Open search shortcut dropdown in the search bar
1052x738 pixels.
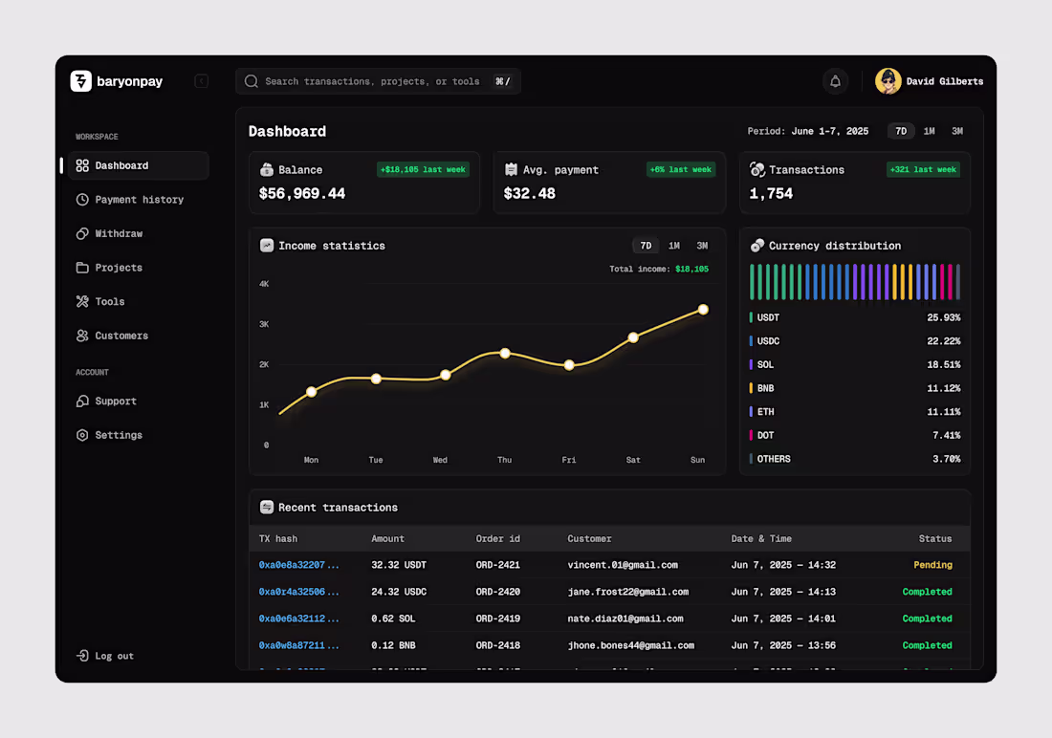502,81
